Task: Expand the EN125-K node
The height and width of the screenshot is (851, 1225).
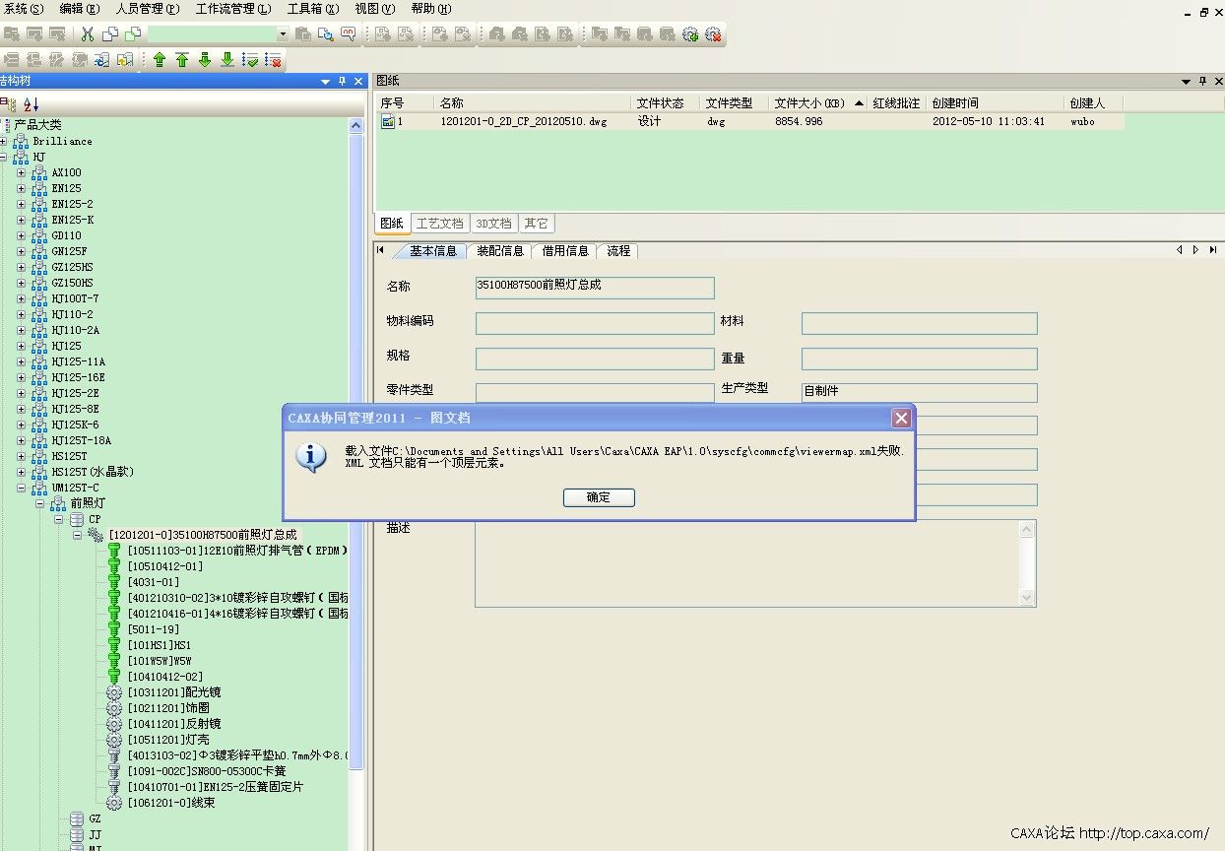Action: tap(22, 220)
